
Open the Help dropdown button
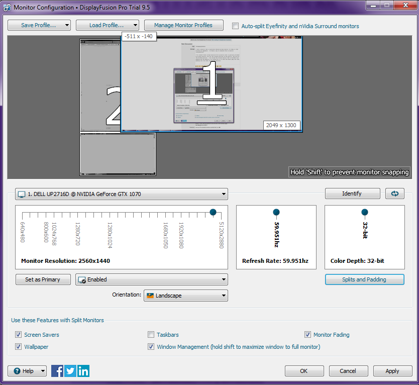click(x=27, y=371)
